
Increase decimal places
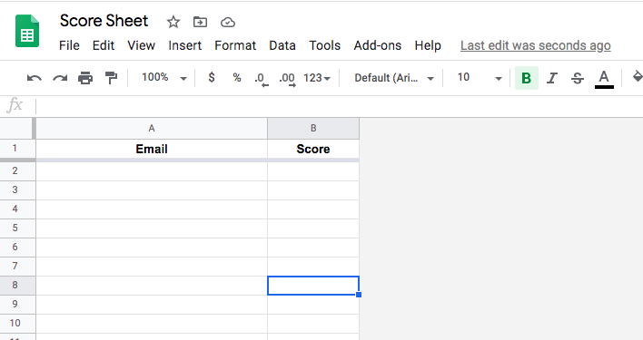click(x=287, y=79)
